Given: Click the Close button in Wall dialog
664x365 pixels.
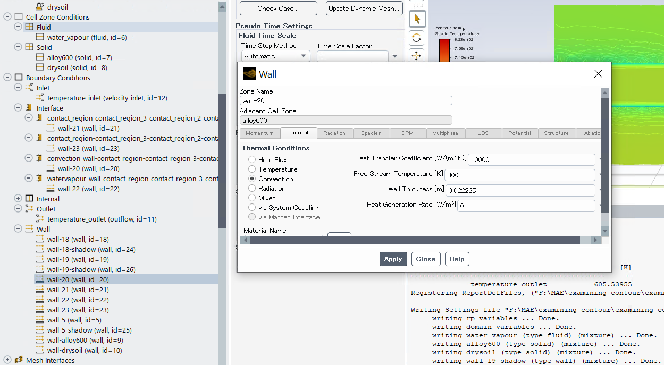Looking at the screenshot, I should pos(426,259).
